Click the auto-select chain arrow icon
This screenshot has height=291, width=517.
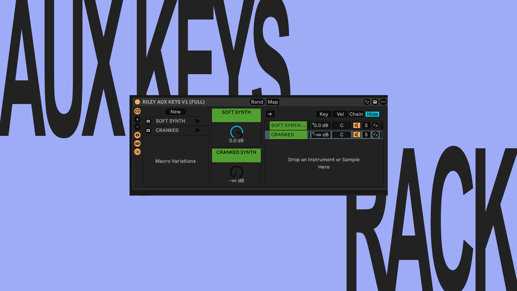270,114
